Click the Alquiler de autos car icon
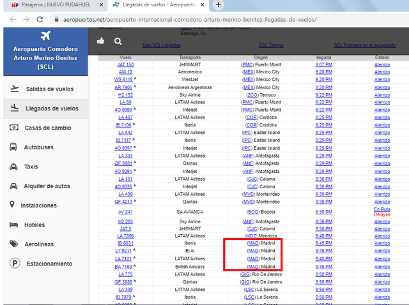 click(x=13, y=186)
